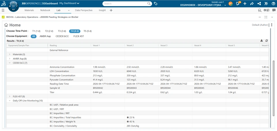
Task: Click the 285 Osm/kg osmolality value
Action: 132,126
